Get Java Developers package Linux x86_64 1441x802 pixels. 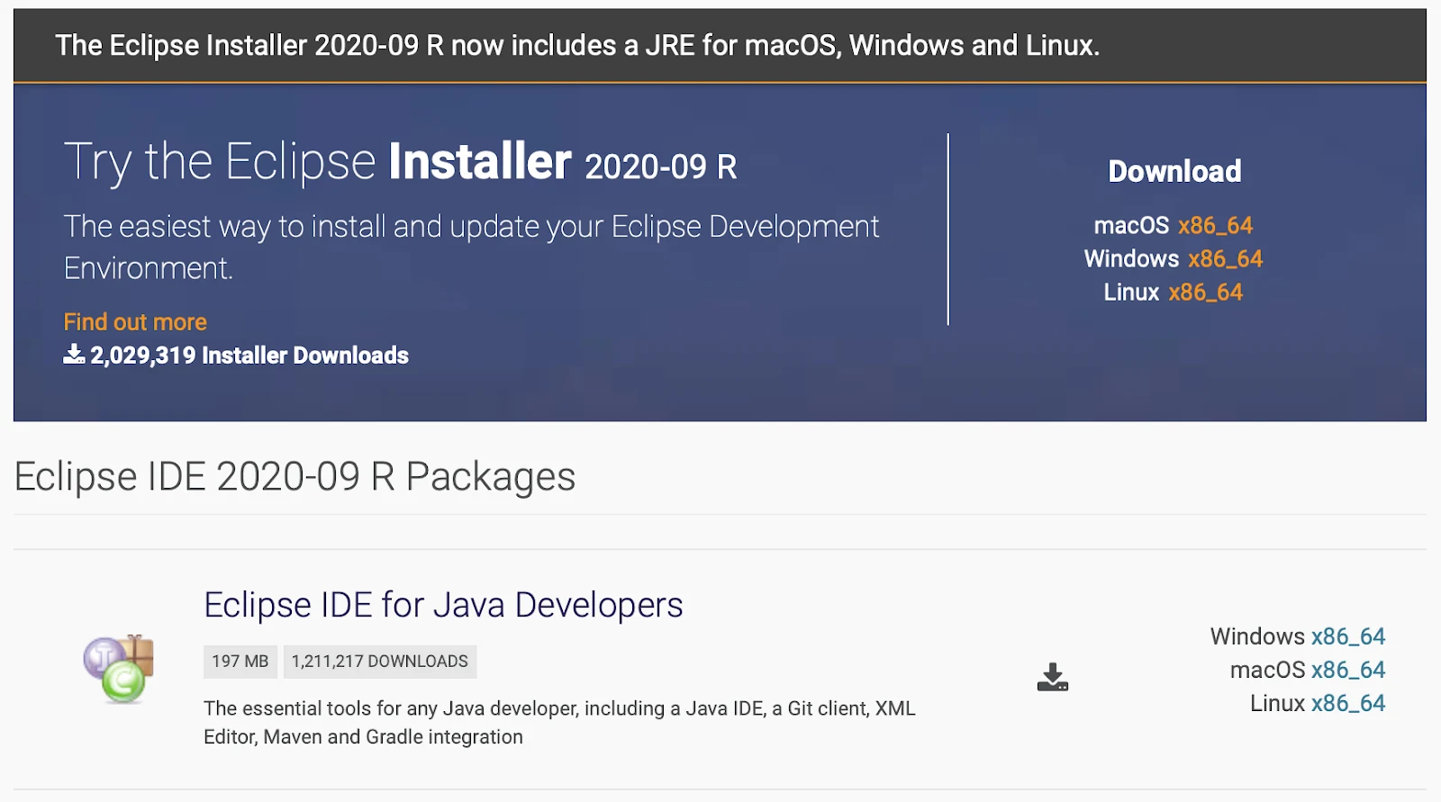(x=1348, y=703)
